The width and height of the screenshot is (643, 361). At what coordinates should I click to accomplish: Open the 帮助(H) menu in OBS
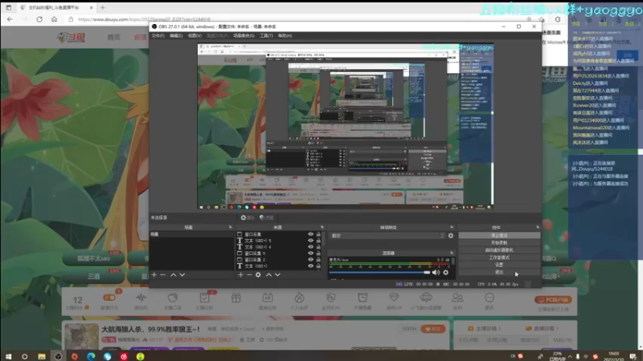[x=285, y=35]
